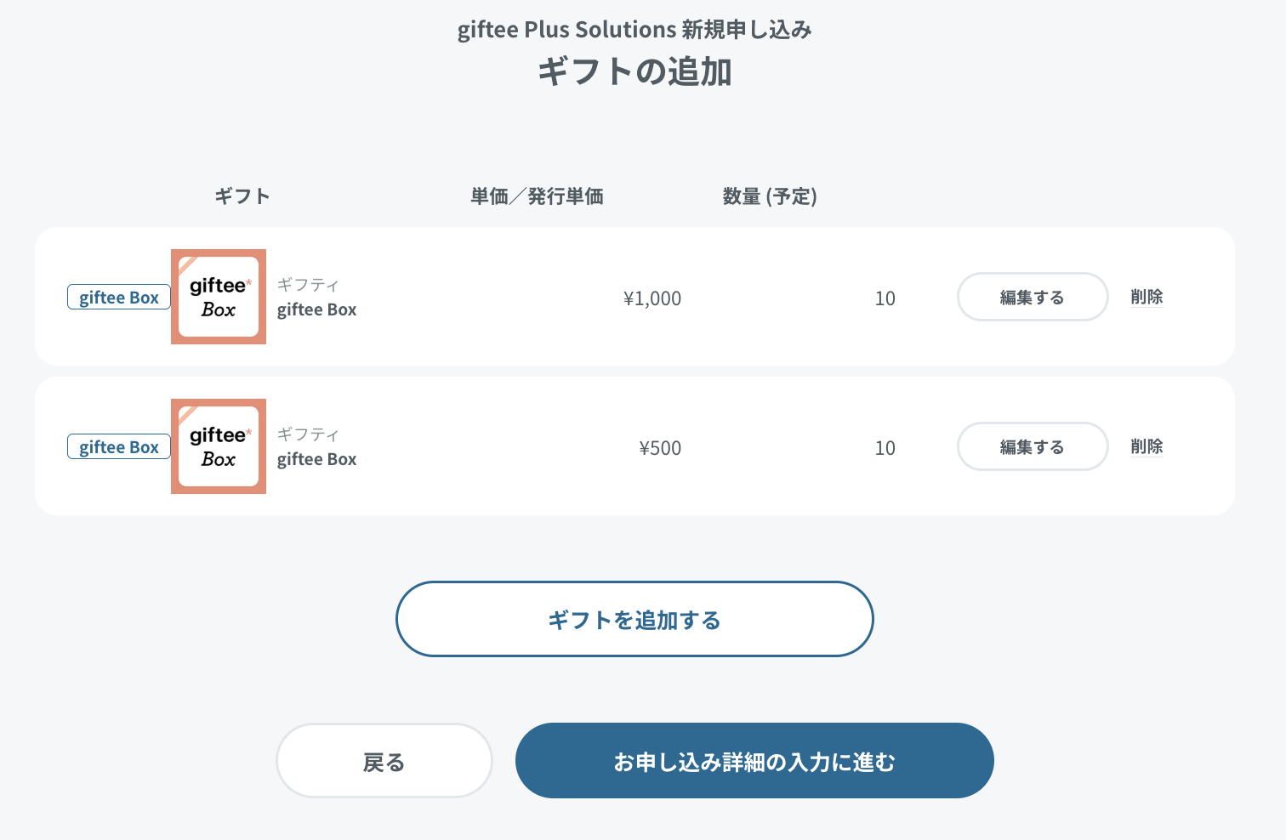The height and width of the screenshot is (840, 1286).
Task: Click the giftee Box tag on the ¥1,000 gift
Action: (119, 297)
